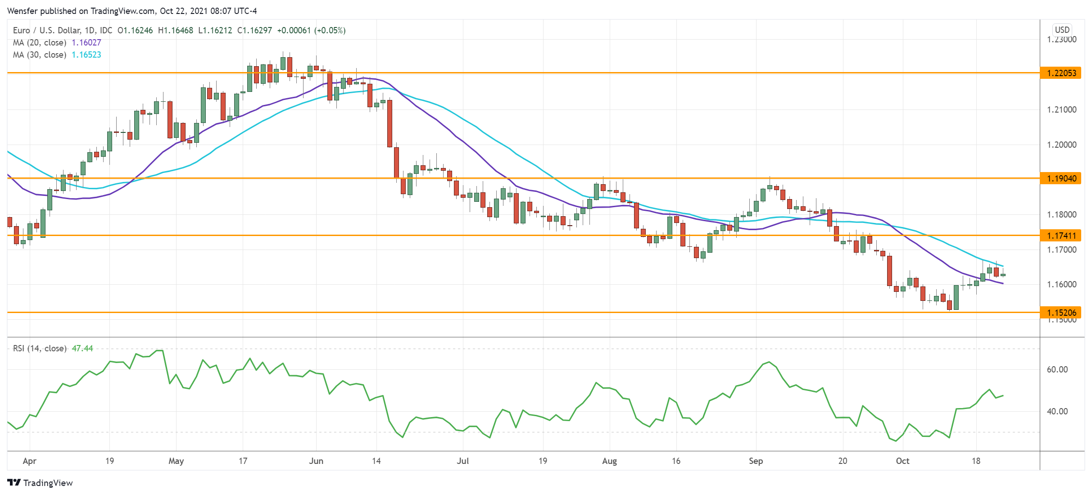The width and height of the screenshot is (1092, 495).
Task: Click the MA (20, close) legend
Action: click(x=40, y=43)
